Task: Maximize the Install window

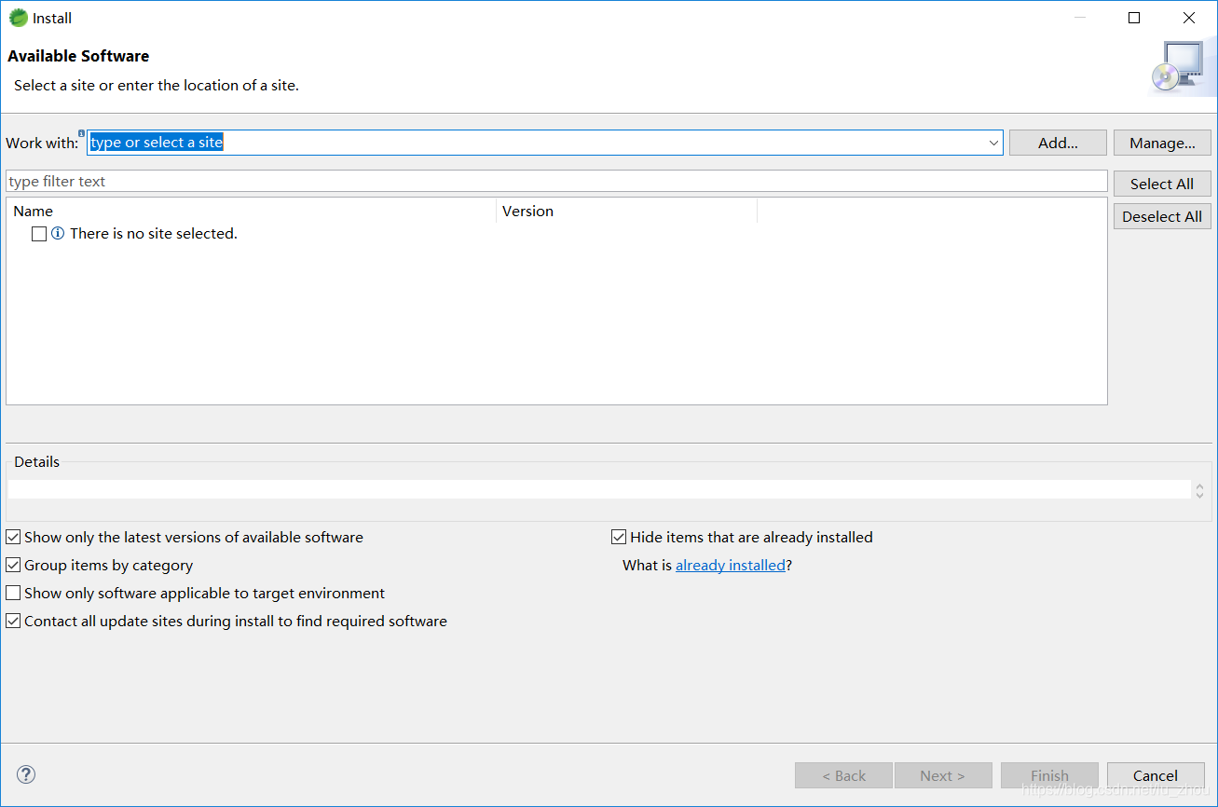Action: tap(1134, 18)
